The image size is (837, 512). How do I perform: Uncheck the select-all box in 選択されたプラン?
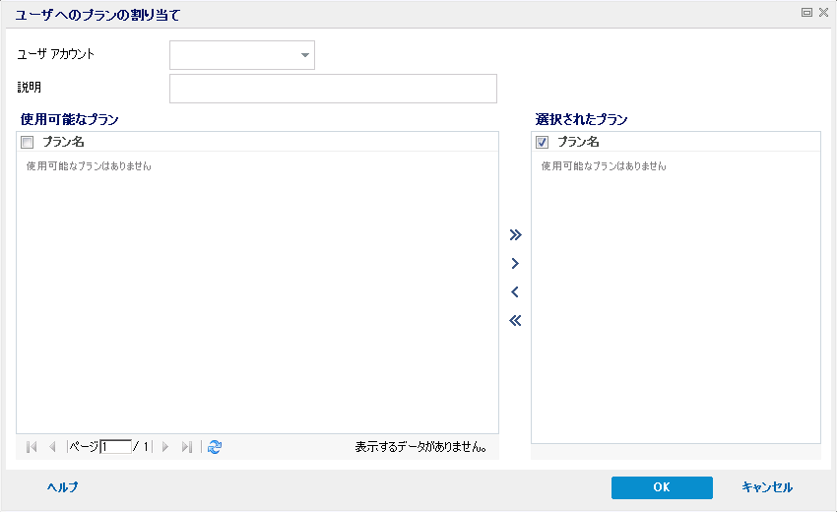pyautogui.click(x=543, y=143)
